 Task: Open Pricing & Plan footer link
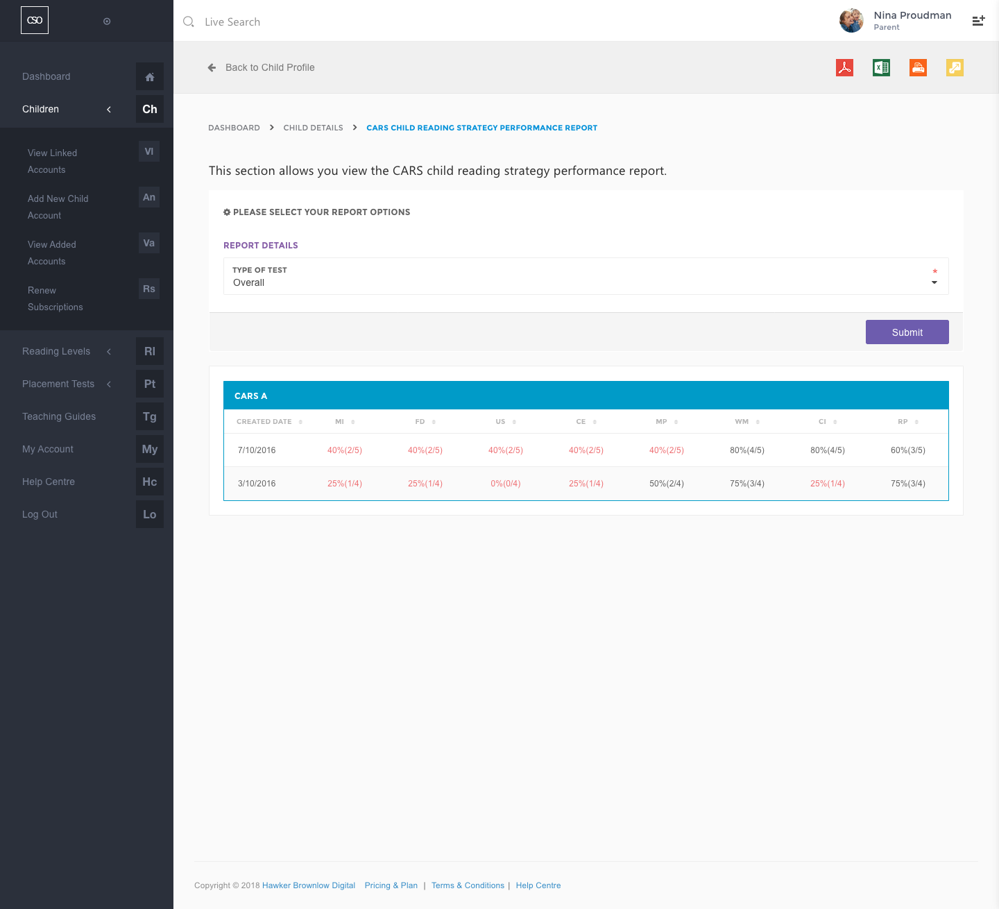click(x=391, y=885)
